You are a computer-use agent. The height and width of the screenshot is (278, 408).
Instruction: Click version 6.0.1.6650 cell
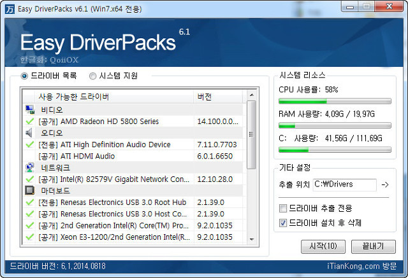pyautogui.click(x=215, y=156)
